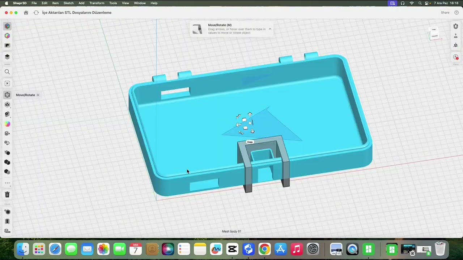Open Spotlight search in the menu bar

(x=420, y=3)
